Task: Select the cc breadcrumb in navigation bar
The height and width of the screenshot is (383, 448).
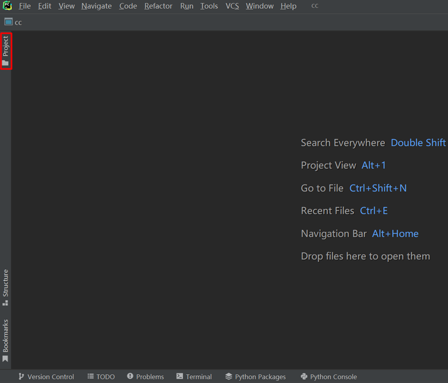Action: (18, 23)
